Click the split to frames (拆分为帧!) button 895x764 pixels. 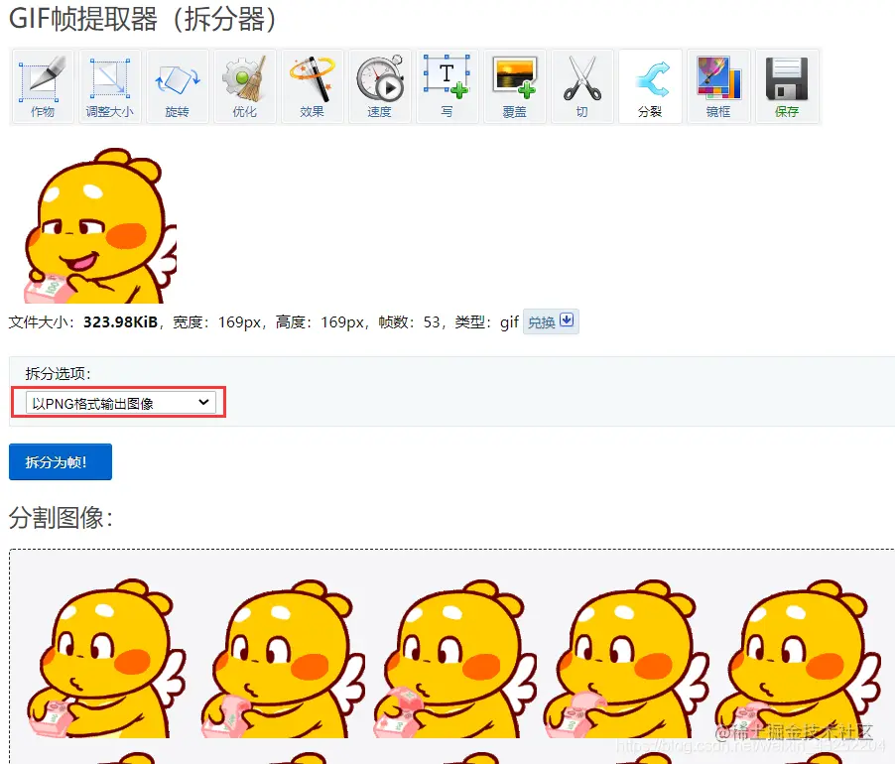point(61,461)
